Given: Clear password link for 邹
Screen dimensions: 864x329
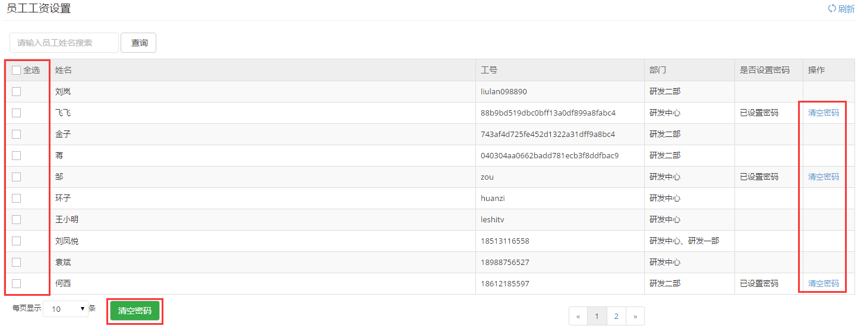Looking at the screenshot, I should tap(824, 177).
